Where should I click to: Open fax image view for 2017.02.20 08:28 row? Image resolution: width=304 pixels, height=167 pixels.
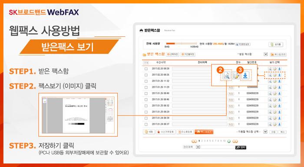pyautogui.click(x=270, y=69)
